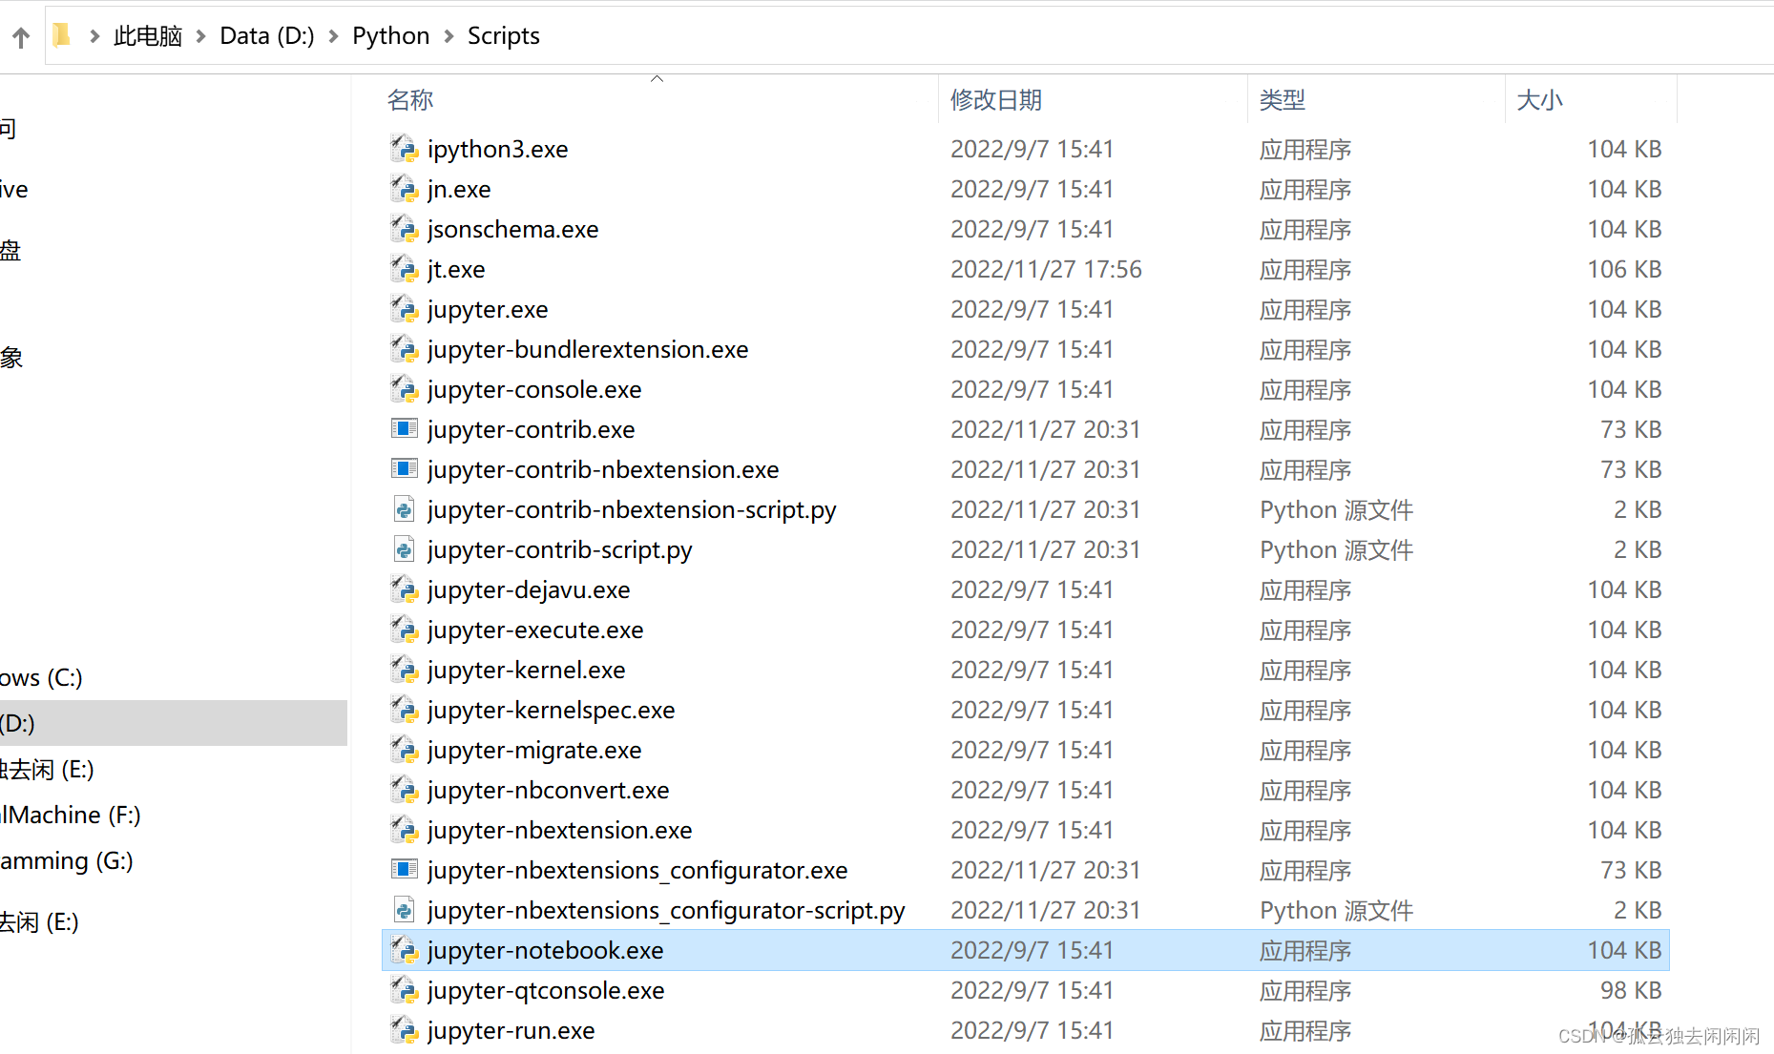The width and height of the screenshot is (1774, 1054).
Task: Go to Python folder in the address bar
Action: click(391, 36)
